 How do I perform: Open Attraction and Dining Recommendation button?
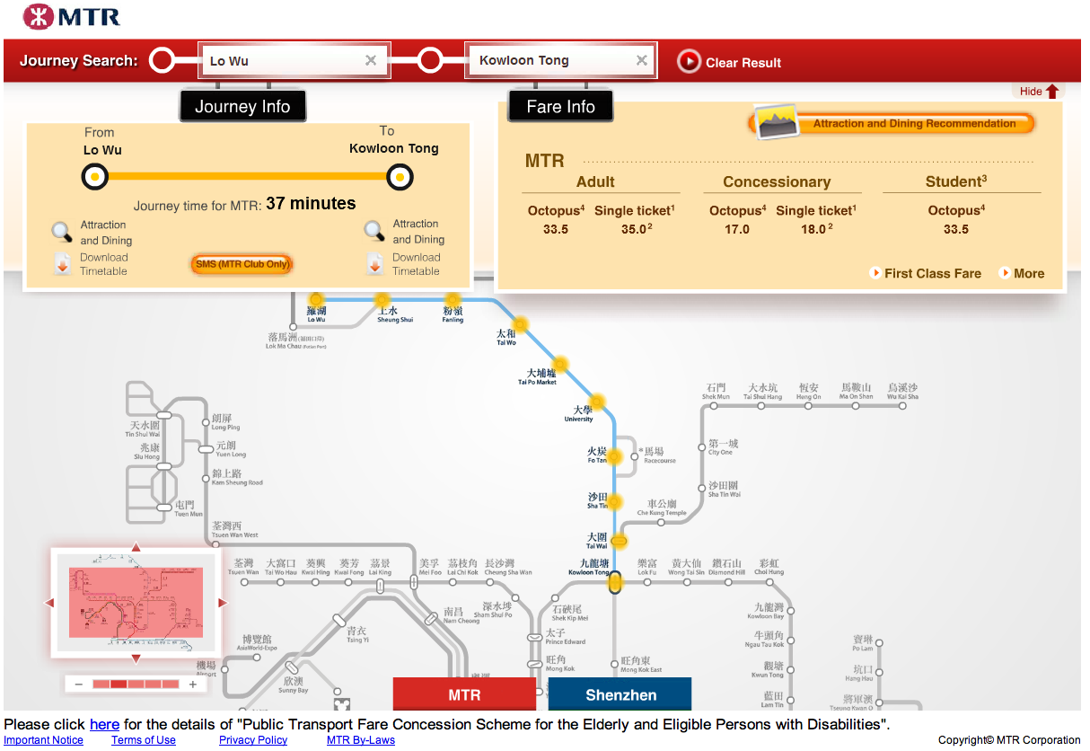[x=892, y=124]
